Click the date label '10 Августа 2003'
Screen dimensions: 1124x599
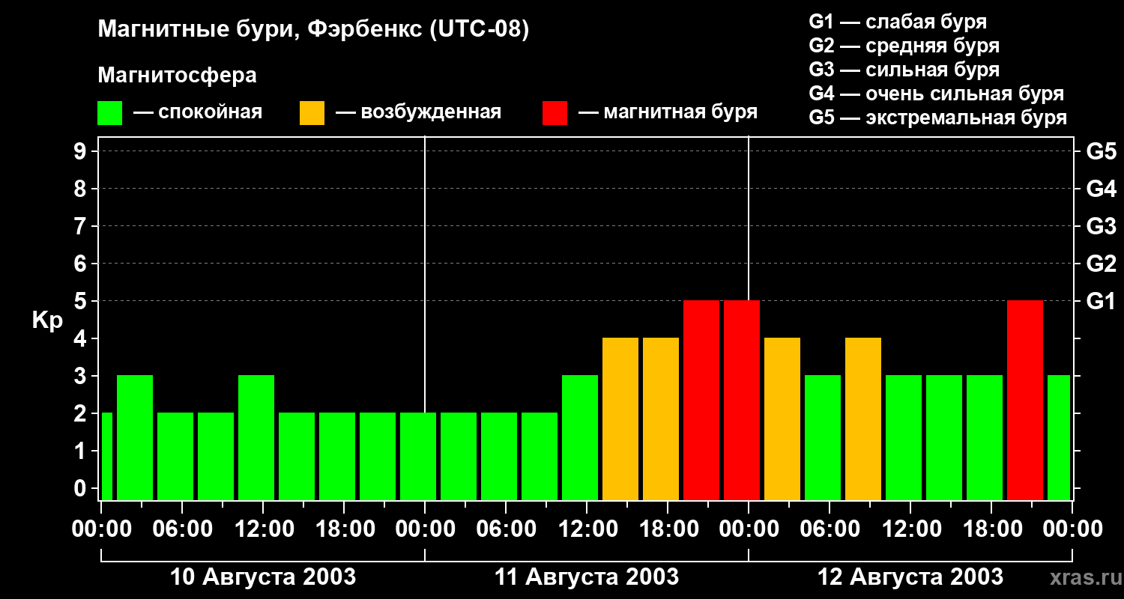tap(263, 577)
